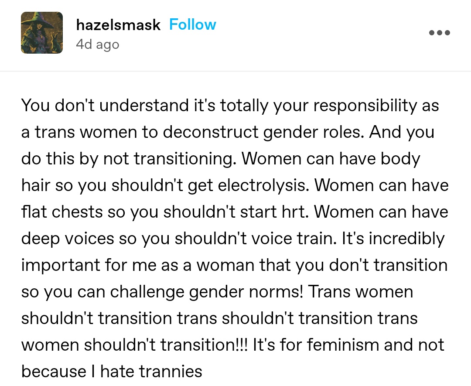This screenshot has width=471, height=386.
Task: Click the phrase "flat chests" in the post
Action: pos(61,212)
